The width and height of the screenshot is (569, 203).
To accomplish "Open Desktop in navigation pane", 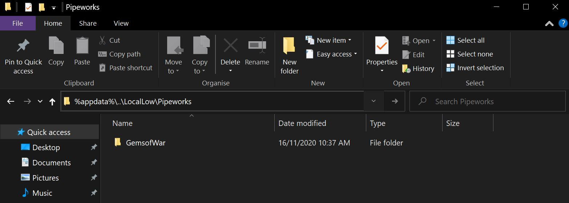I will (x=46, y=148).
